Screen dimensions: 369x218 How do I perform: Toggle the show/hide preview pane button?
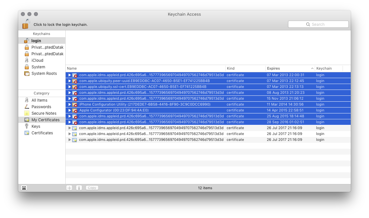pos(24,188)
